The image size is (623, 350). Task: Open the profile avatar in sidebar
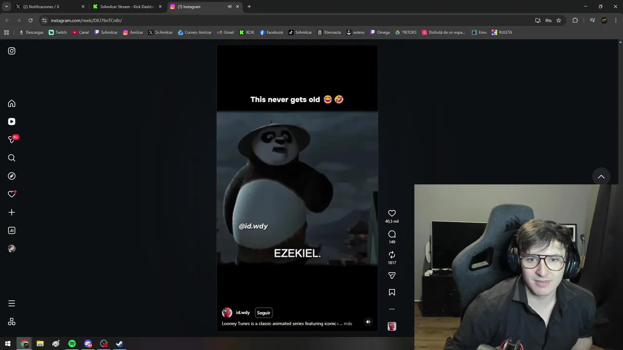click(12, 248)
